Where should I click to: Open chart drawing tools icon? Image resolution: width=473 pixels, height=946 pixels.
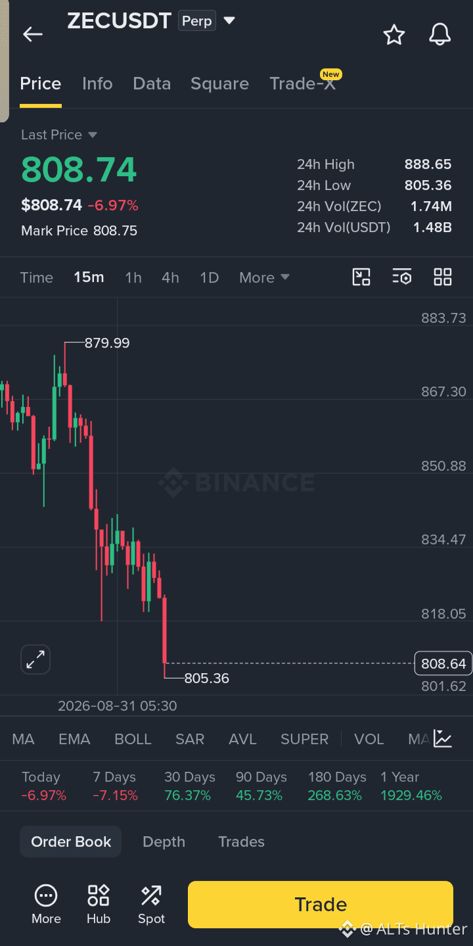pyautogui.click(x=361, y=277)
